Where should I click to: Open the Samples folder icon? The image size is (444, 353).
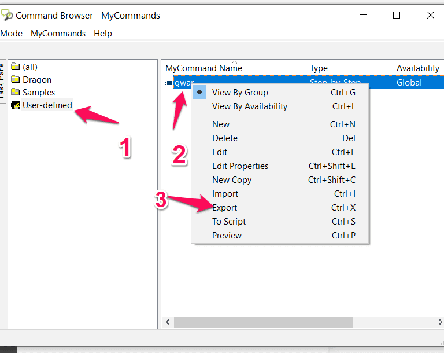pos(15,92)
